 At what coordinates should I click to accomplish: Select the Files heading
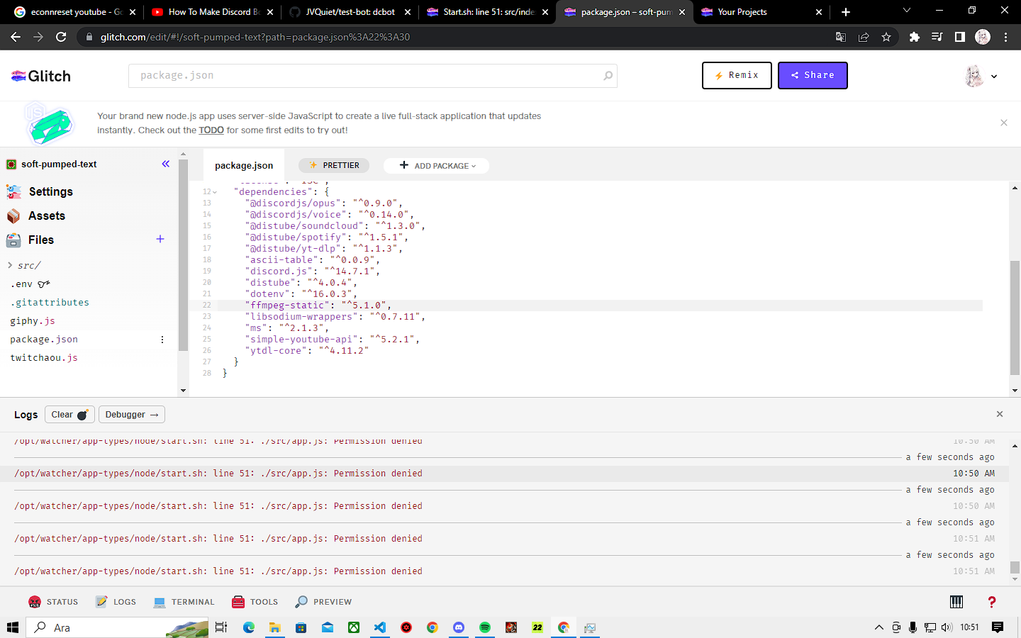(30, 240)
